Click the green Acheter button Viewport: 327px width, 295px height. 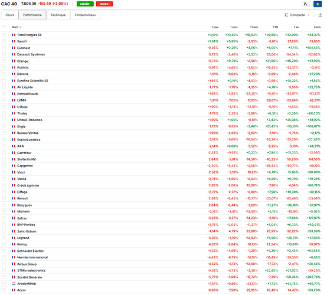coord(85,4)
